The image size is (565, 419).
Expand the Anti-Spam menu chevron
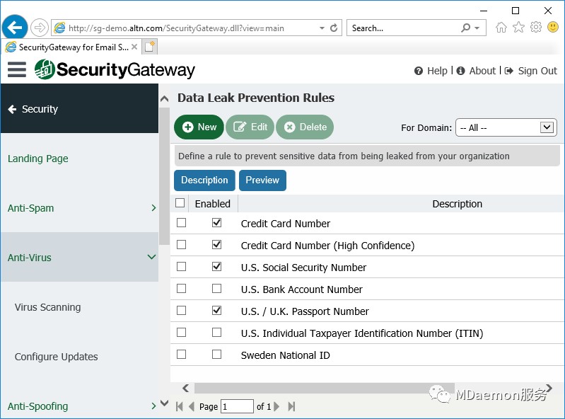point(153,208)
